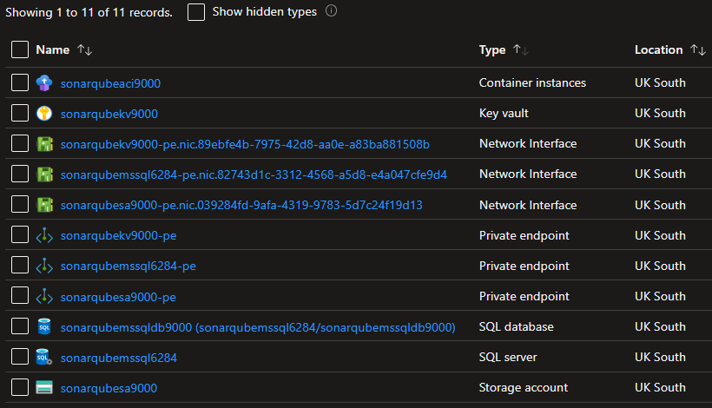Screen dimensions: 712x408
Task: Open the sonarqubemssql6284-pe private endpoint link
Action: [128, 266]
